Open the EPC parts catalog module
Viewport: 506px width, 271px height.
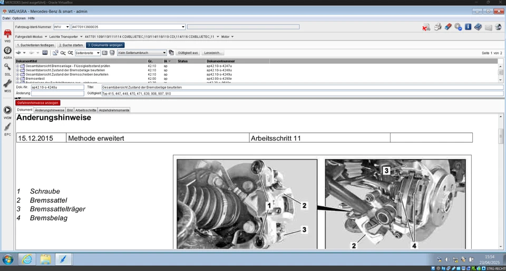pos(7,129)
